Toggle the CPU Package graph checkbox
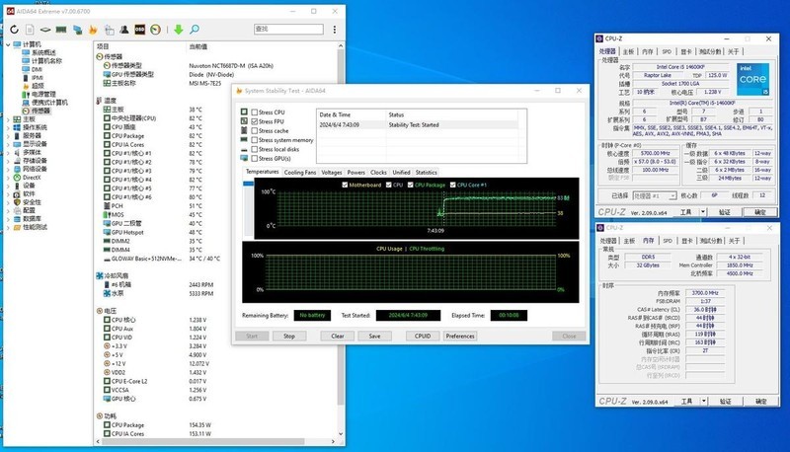Viewport: 790px width, 452px height. coord(410,186)
